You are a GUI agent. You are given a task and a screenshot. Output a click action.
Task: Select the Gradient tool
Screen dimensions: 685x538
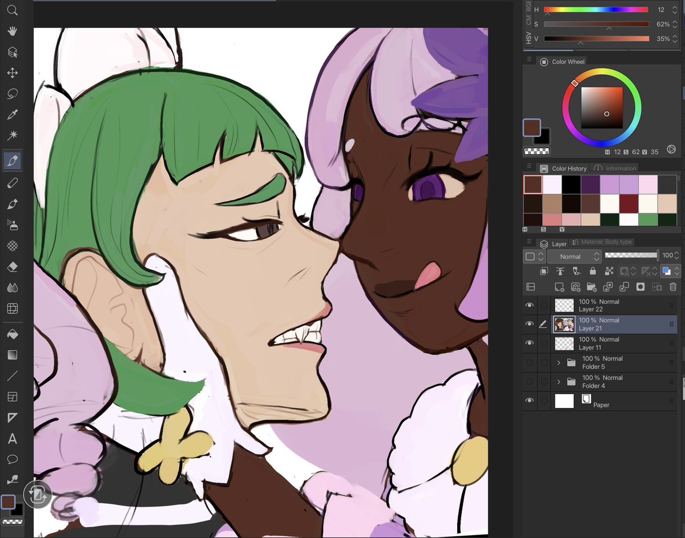click(x=12, y=355)
